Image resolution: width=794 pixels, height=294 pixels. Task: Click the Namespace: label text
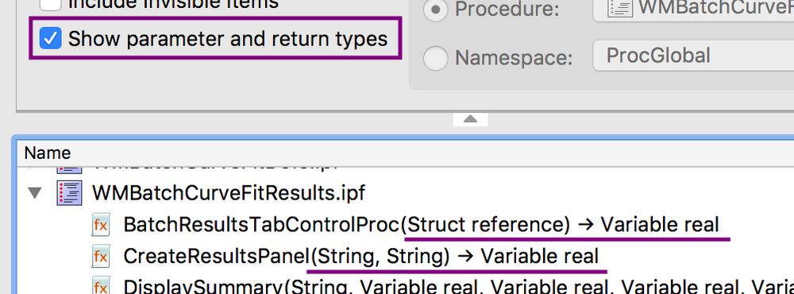(514, 58)
